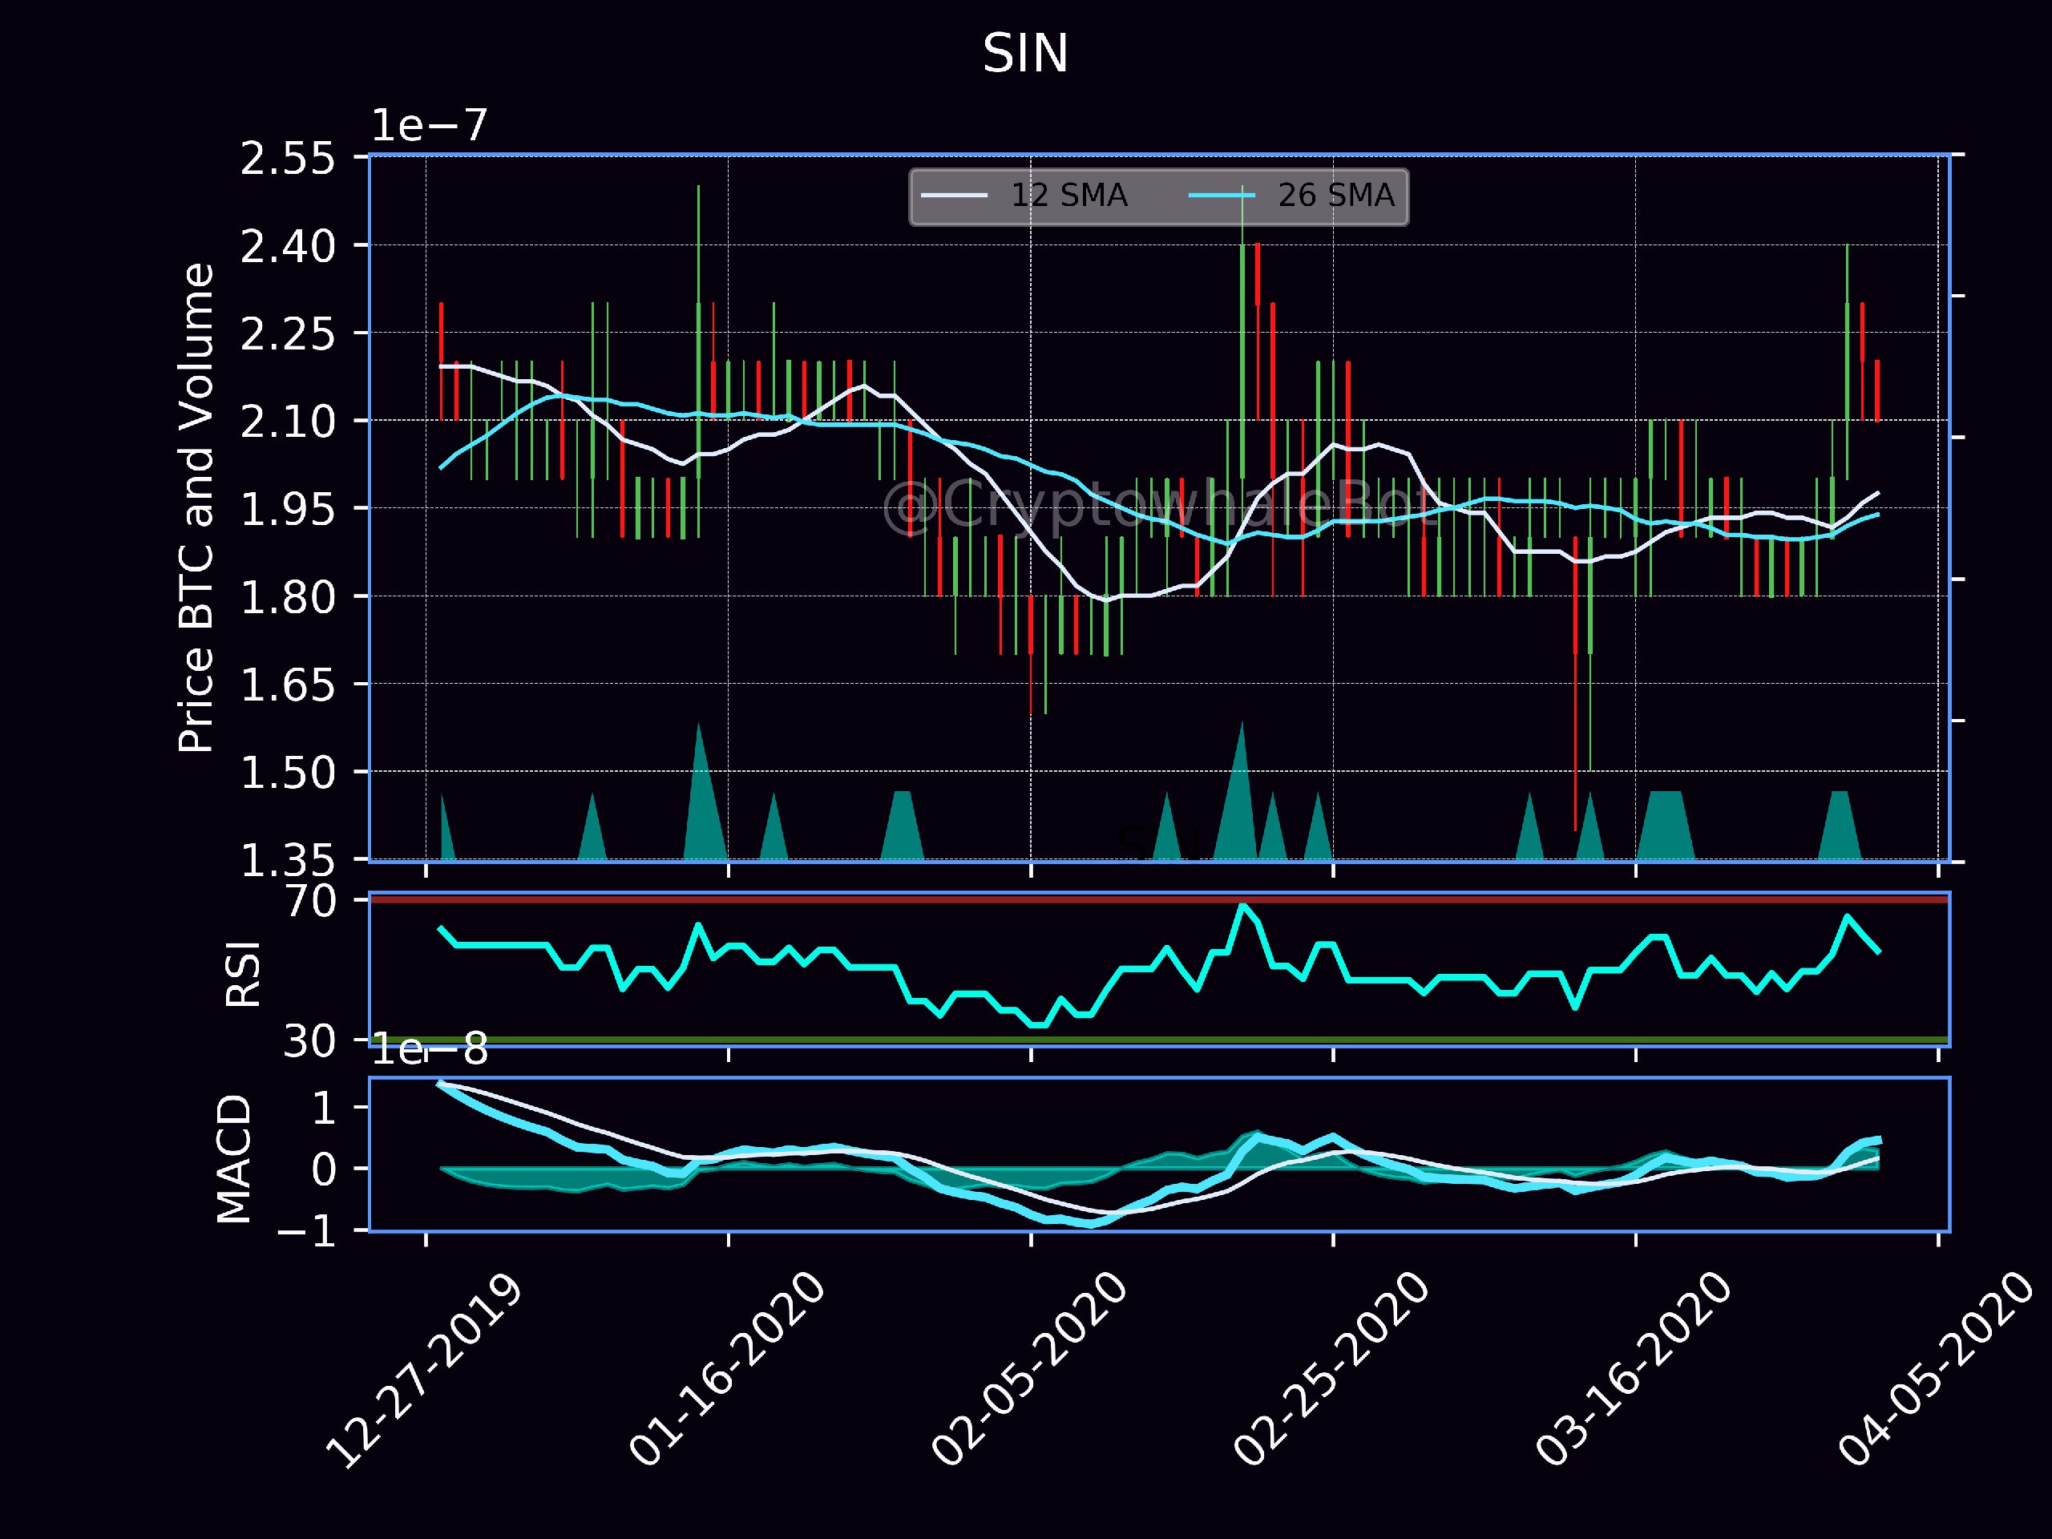
Task: Click the 2.55 price tick label
Action: [x=288, y=159]
